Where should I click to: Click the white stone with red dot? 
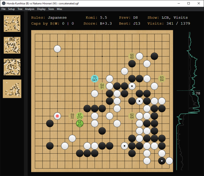coord(57,116)
